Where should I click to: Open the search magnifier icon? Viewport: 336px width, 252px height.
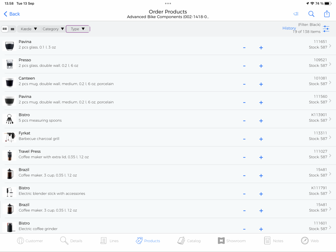click(x=311, y=14)
